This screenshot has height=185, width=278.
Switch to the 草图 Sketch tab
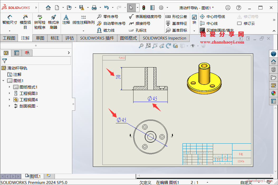tap(40, 38)
